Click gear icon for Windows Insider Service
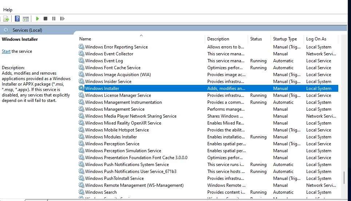The image size is (351, 201). [x=81, y=81]
